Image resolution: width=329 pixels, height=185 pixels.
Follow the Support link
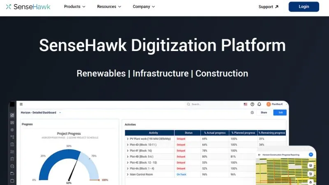[269, 7]
